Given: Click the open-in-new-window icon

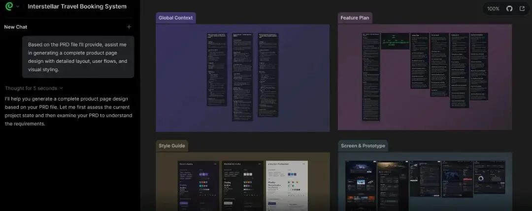Looking at the screenshot, I should [522, 9].
